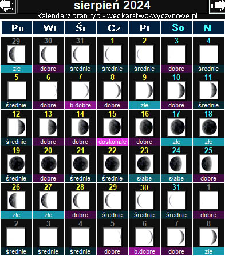This screenshot has height=256, width=225.
Task: Click the 'dobre' rating under August 3
Action: pyautogui.click(x=176, y=69)
